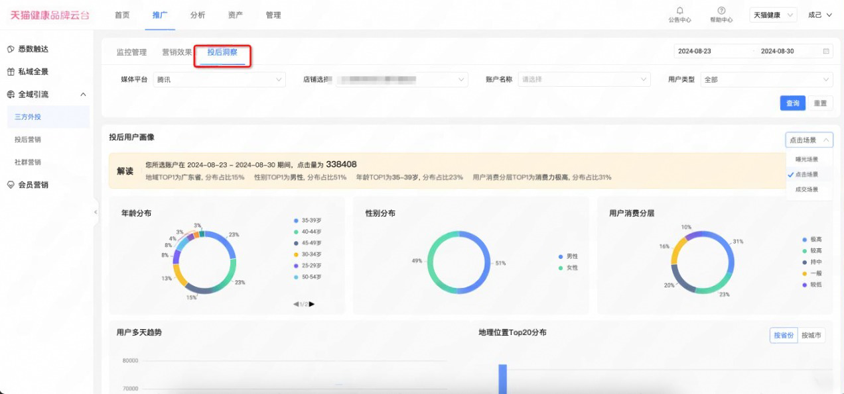844x394 pixels.
Task: Open the 公告中心 bell notifications
Action: (679, 11)
